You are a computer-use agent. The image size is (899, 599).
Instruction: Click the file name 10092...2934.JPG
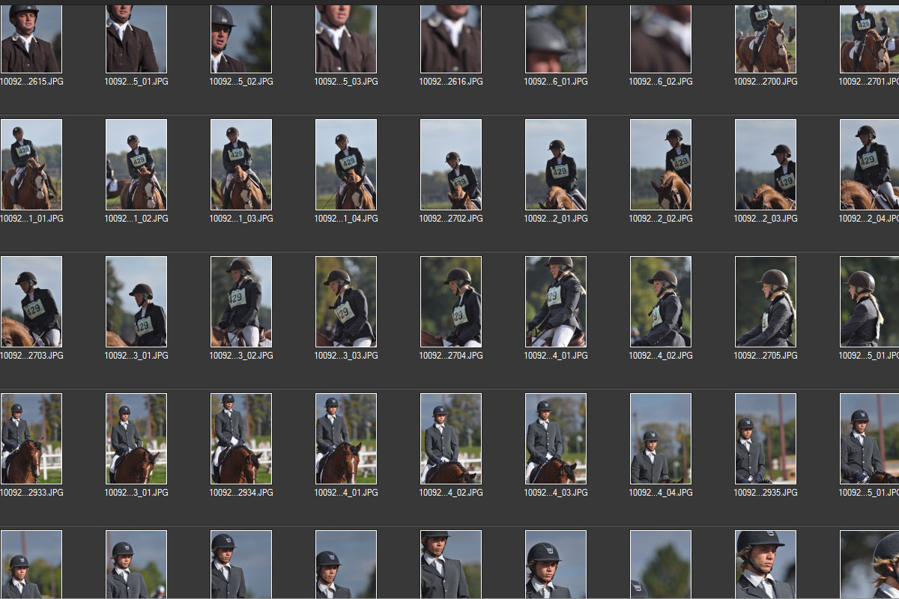[241, 493]
